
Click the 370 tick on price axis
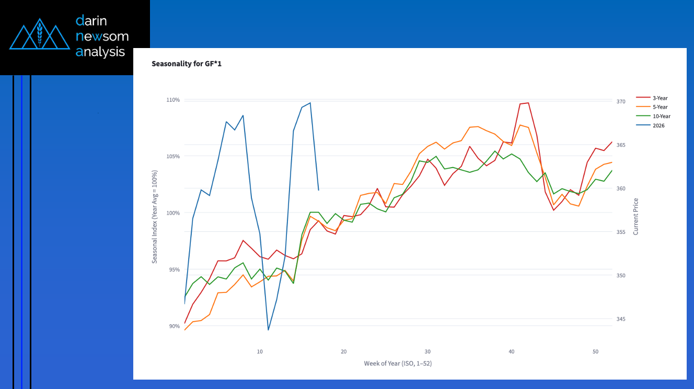[x=621, y=101]
